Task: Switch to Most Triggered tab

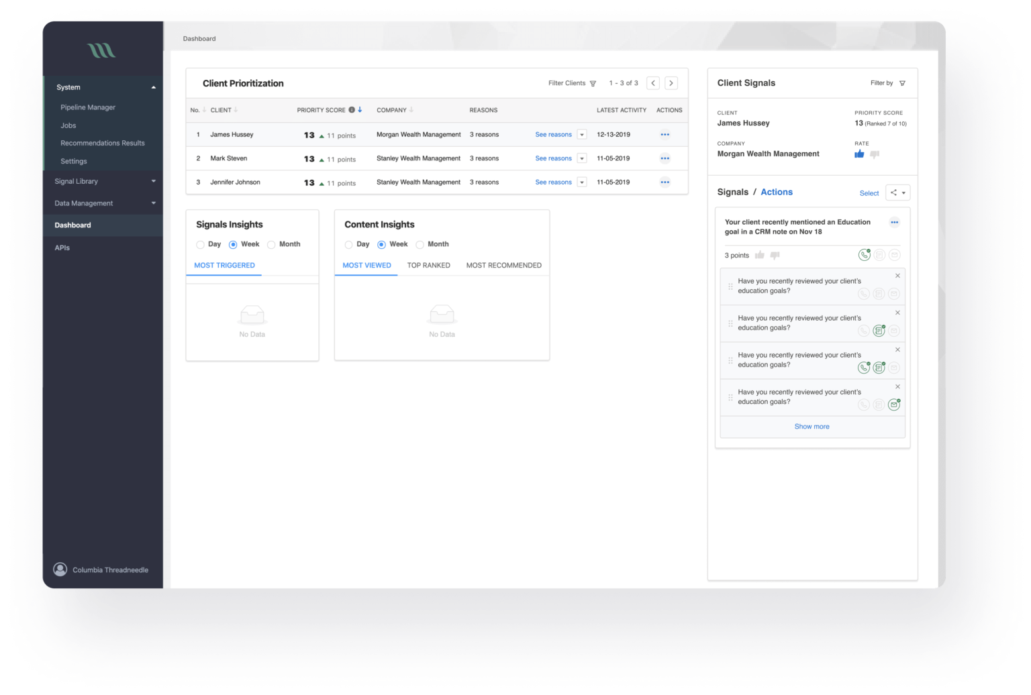Action: tap(224, 266)
